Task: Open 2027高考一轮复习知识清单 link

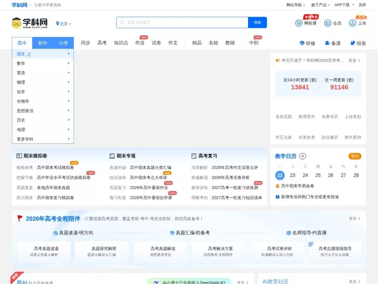Action: click(237, 198)
